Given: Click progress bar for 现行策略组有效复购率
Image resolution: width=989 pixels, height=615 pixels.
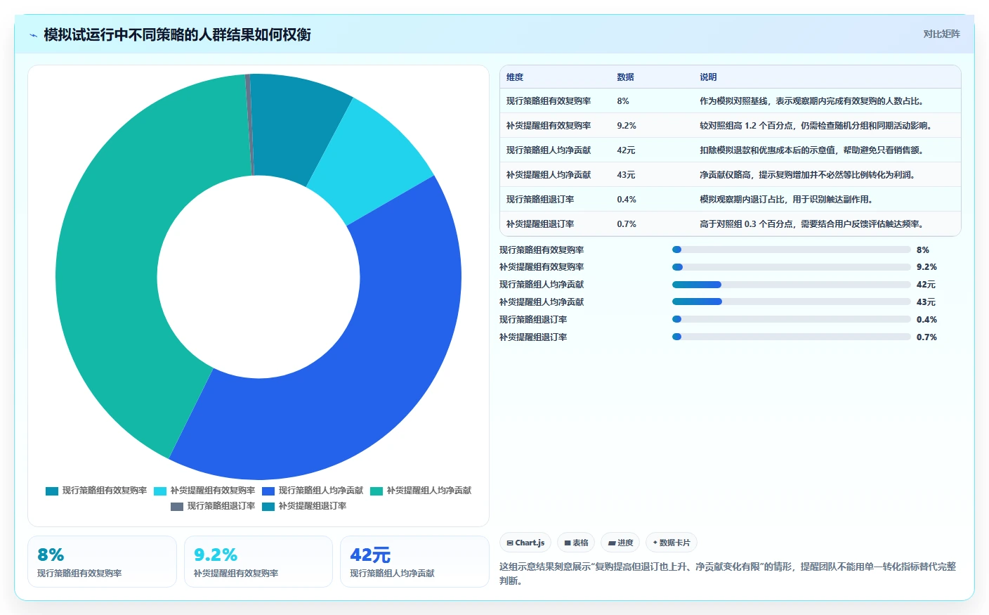Looking at the screenshot, I should click(792, 250).
